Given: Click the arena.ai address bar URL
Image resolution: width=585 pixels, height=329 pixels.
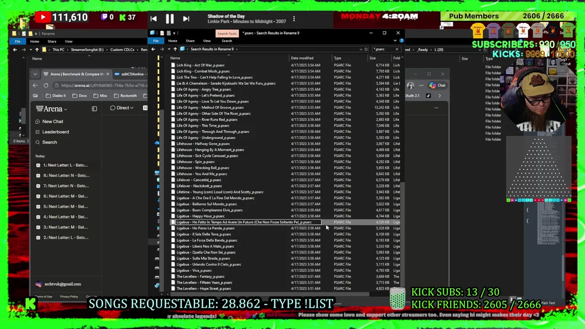Looking at the screenshot, I should coord(104,85).
